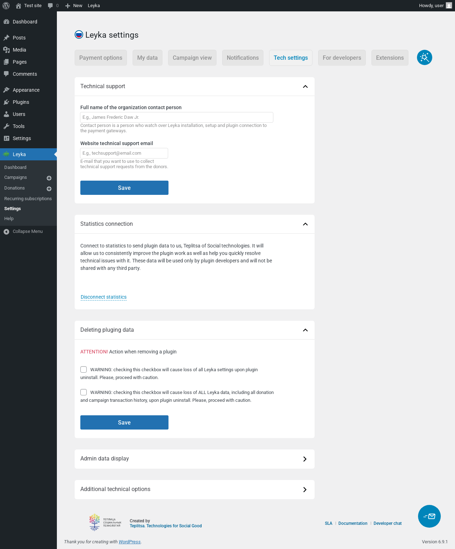Focus the technical support email field

tap(124, 153)
